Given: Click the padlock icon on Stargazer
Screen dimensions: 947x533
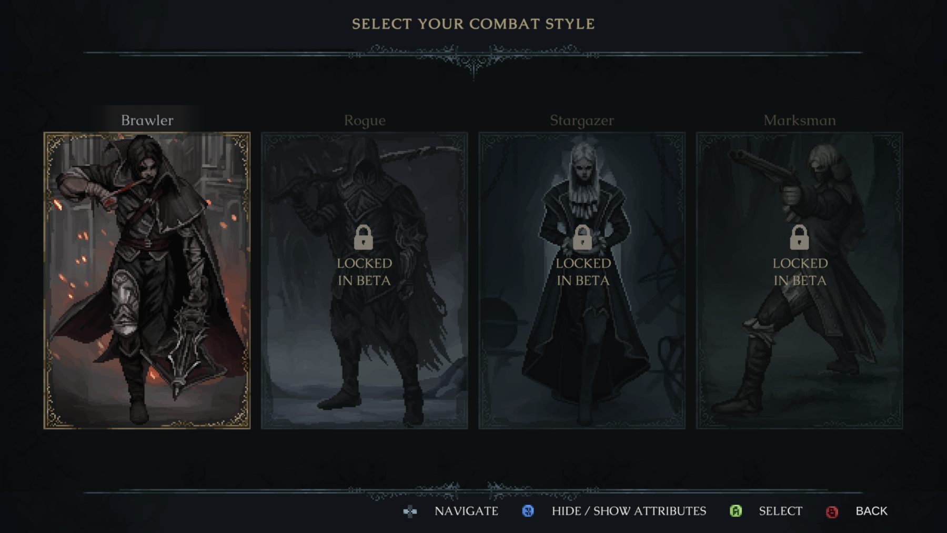Looking at the screenshot, I should 582,237.
